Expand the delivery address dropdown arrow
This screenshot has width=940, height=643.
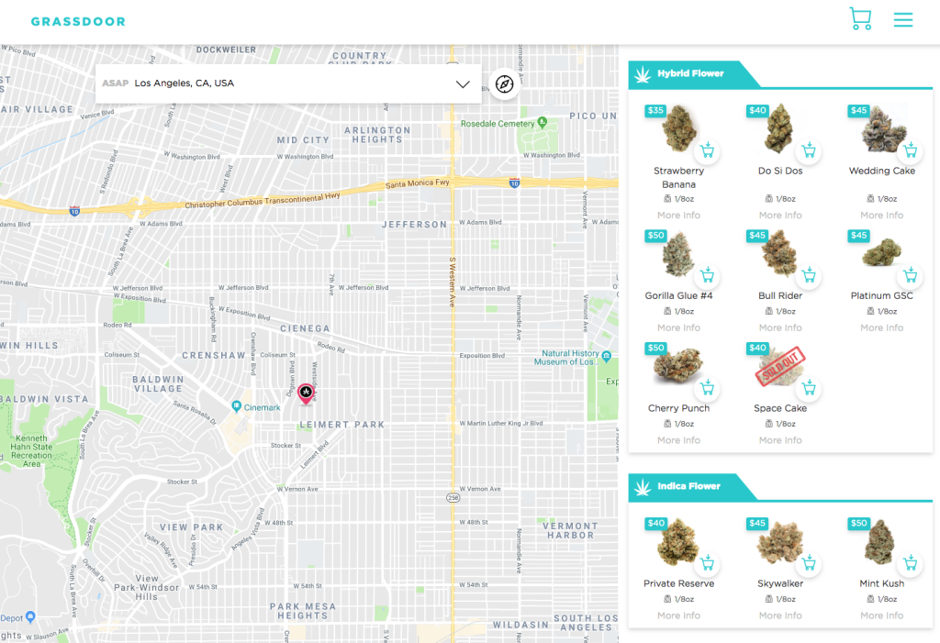coord(463,83)
